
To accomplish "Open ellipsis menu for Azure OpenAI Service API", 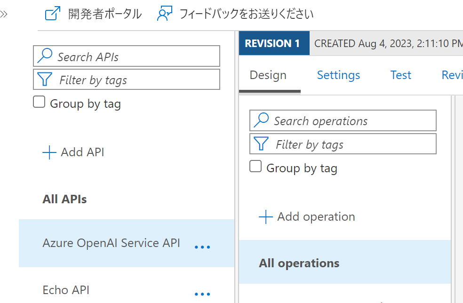I will coord(202,247).
